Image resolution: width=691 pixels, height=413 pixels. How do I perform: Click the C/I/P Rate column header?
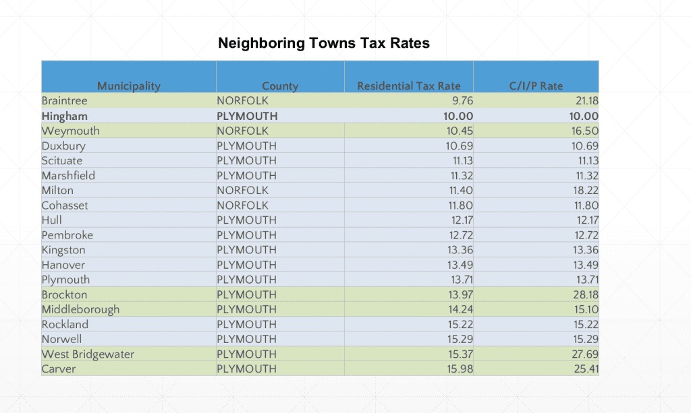[535, 86]
